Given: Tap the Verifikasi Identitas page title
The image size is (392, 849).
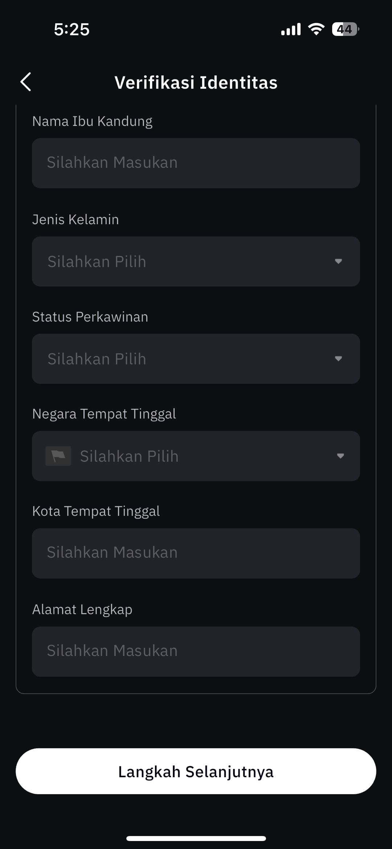Looking at the screenshot, I should (196, 82).
